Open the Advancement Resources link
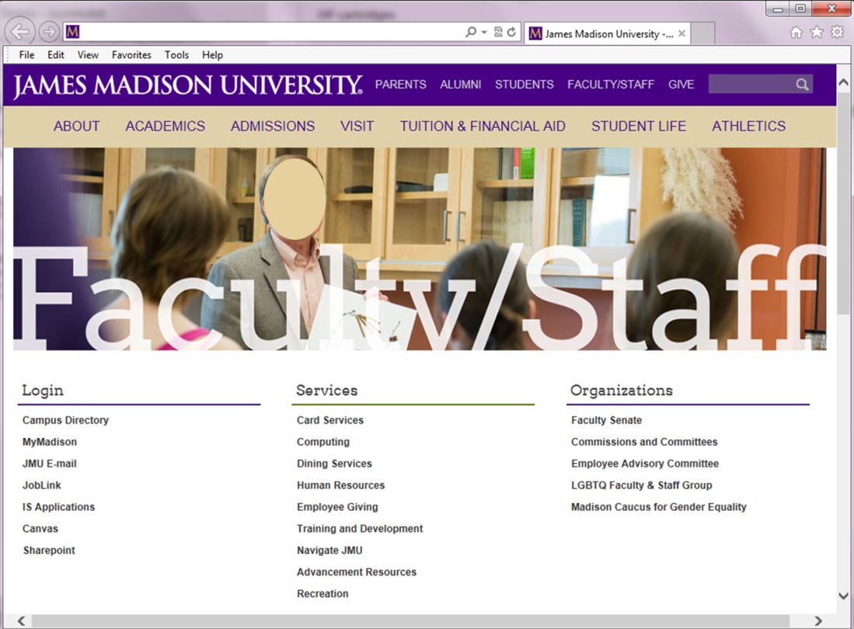This screenshot has height=629, width=854. click(356, 572)
